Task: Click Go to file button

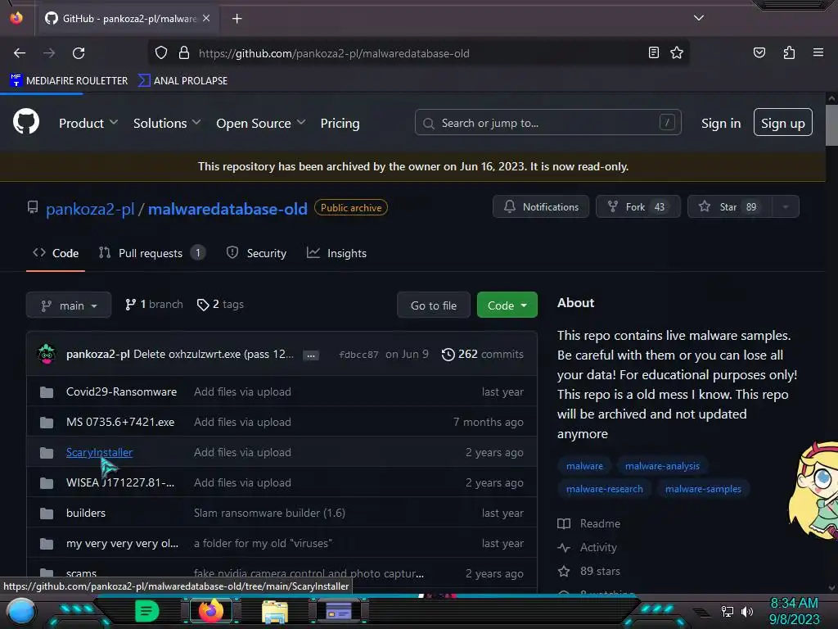Action: (x=434, y=305)
